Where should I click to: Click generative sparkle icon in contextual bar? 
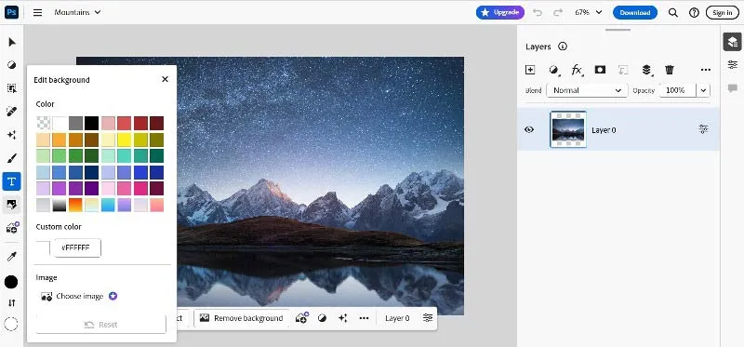tap(343, 318)
